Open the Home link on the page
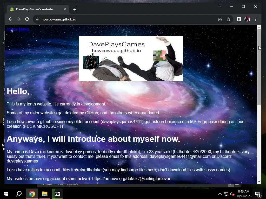Viewport: 266px width, 199px height. click(x=12, y=29)
